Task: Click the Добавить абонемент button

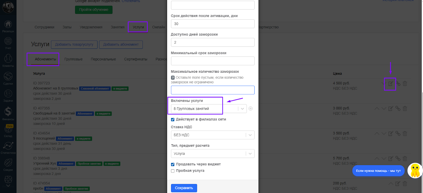Action: pyautogui.click(x=121, y=45)
